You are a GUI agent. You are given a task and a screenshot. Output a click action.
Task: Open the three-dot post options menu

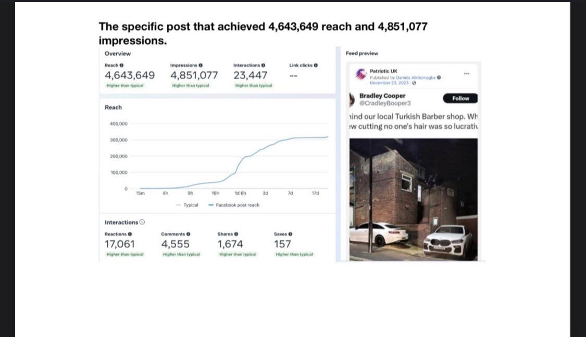pos(466,73)
